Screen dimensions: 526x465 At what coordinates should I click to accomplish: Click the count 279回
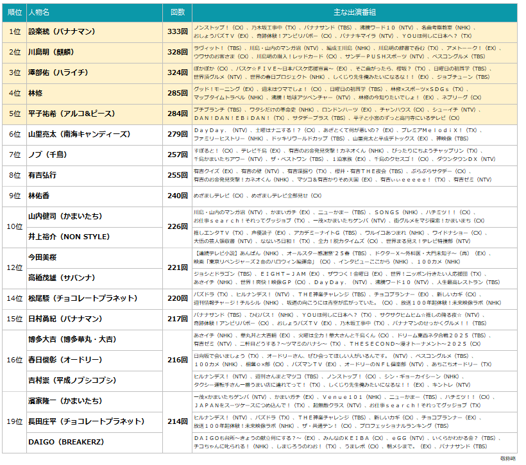click(x=178, y=134)
